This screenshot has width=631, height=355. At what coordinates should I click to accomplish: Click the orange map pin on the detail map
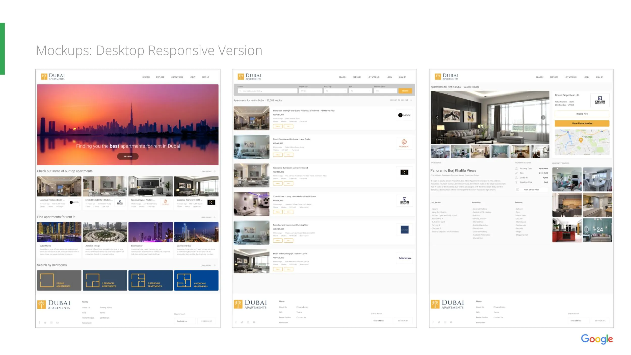pos(581,140)
